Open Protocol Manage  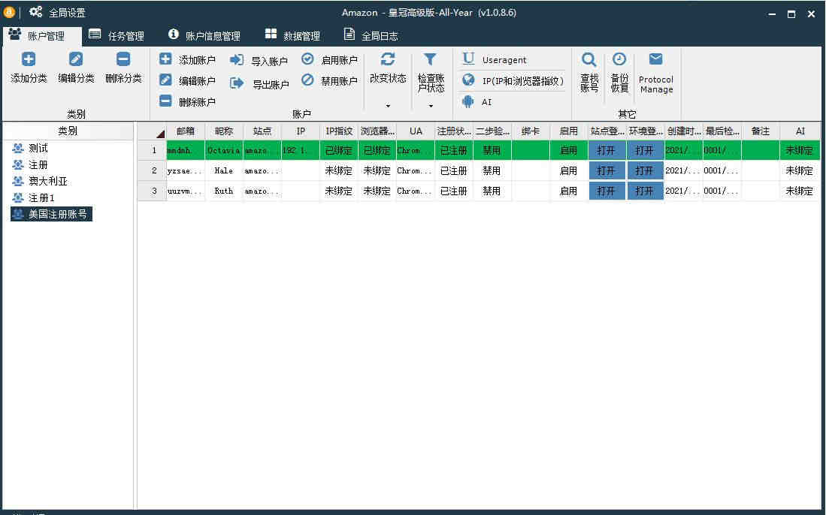pos(656,73)
